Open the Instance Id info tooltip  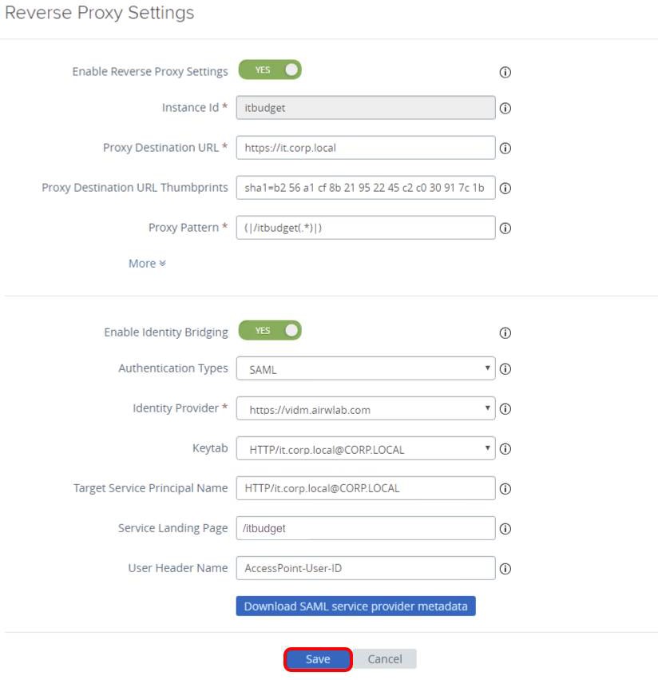505,108
